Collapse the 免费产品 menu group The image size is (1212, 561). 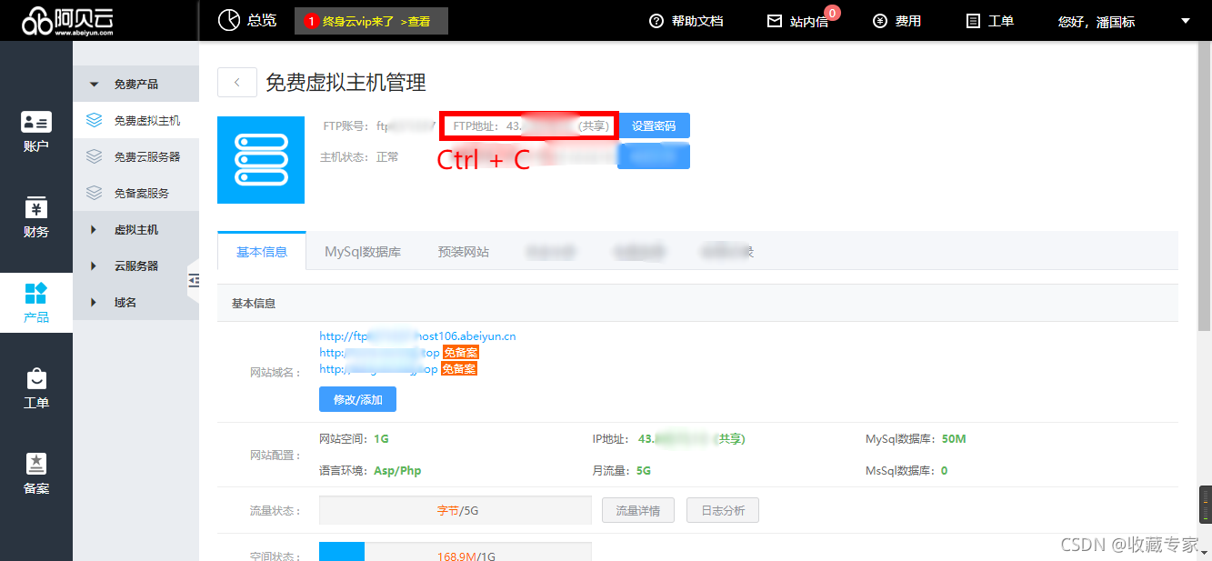pos(136,84)
